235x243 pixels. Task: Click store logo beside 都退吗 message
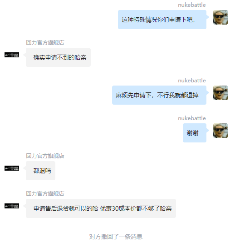point(12,168)
